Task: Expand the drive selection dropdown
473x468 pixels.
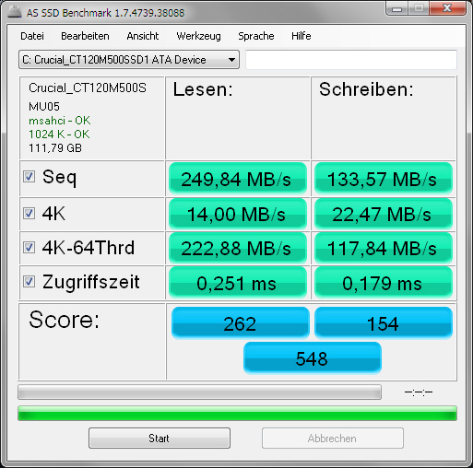Action: [x=129, y=60]
